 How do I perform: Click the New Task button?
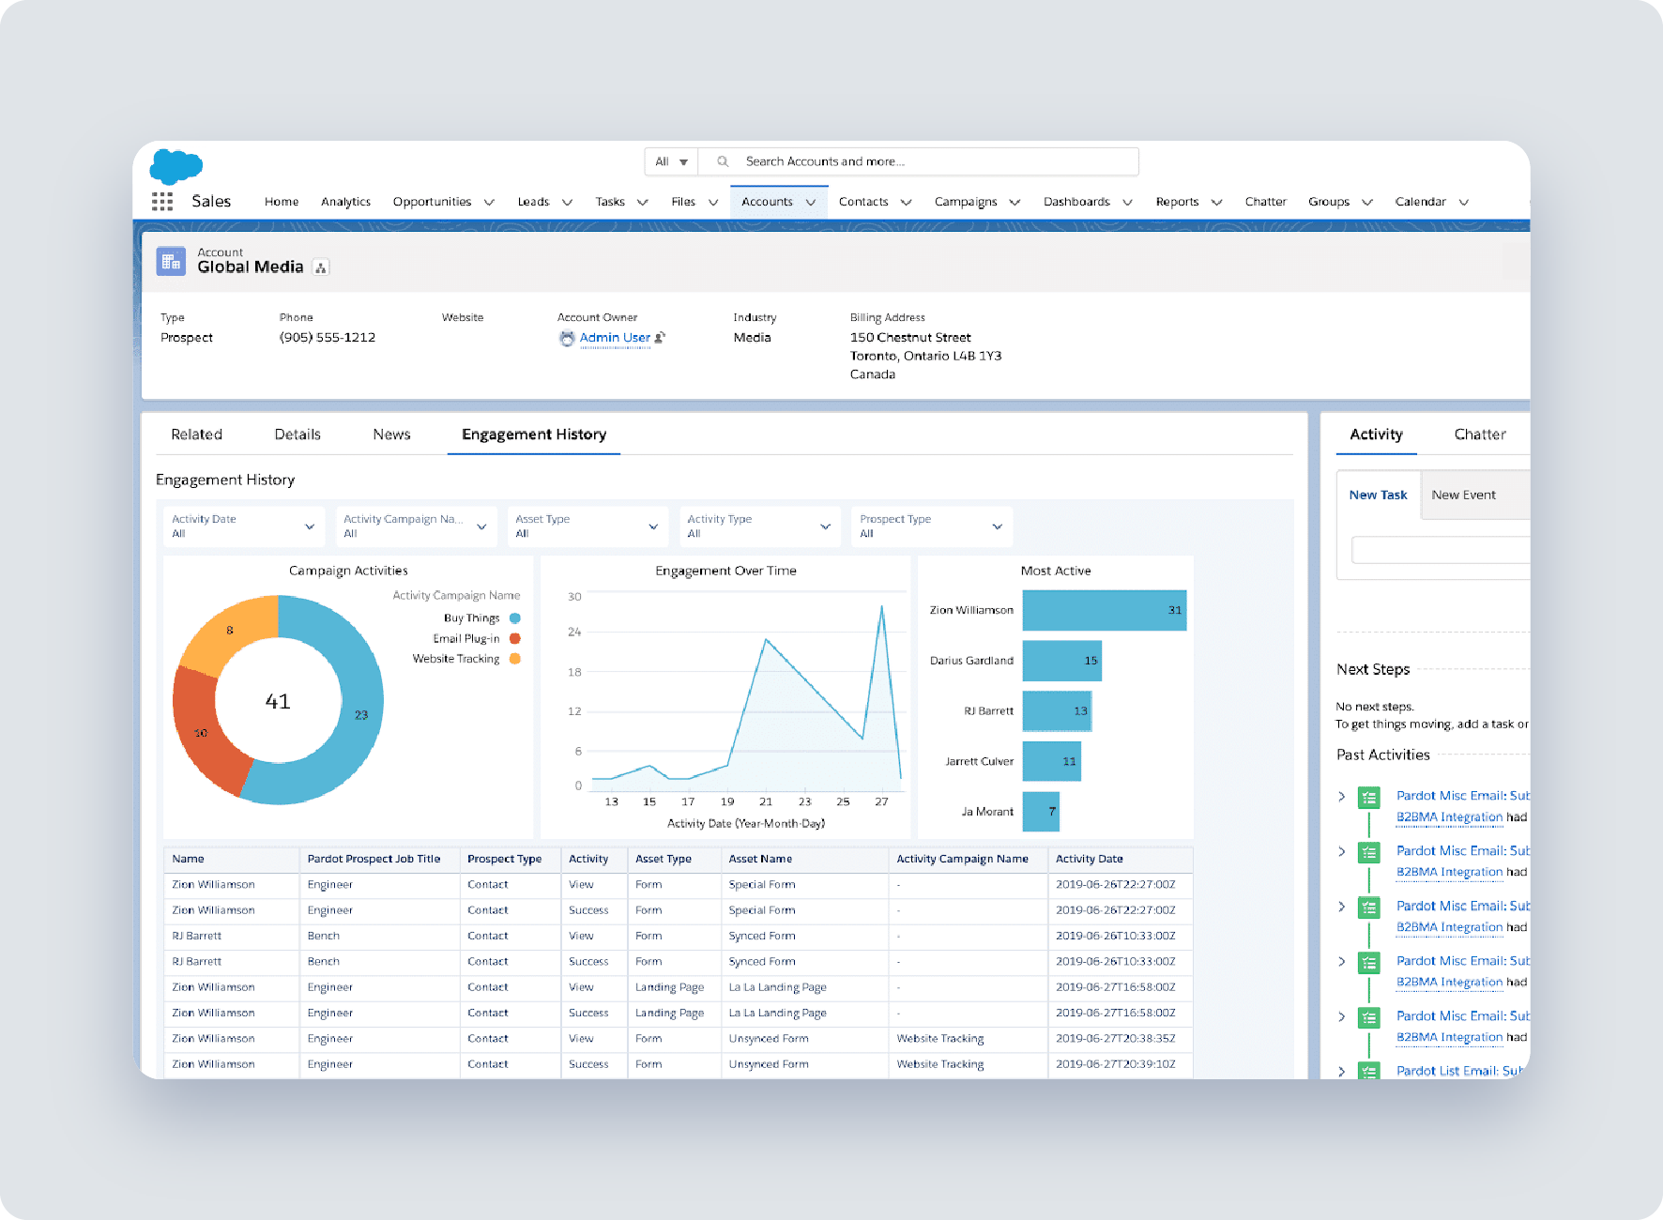click(x=1379, y=495)
